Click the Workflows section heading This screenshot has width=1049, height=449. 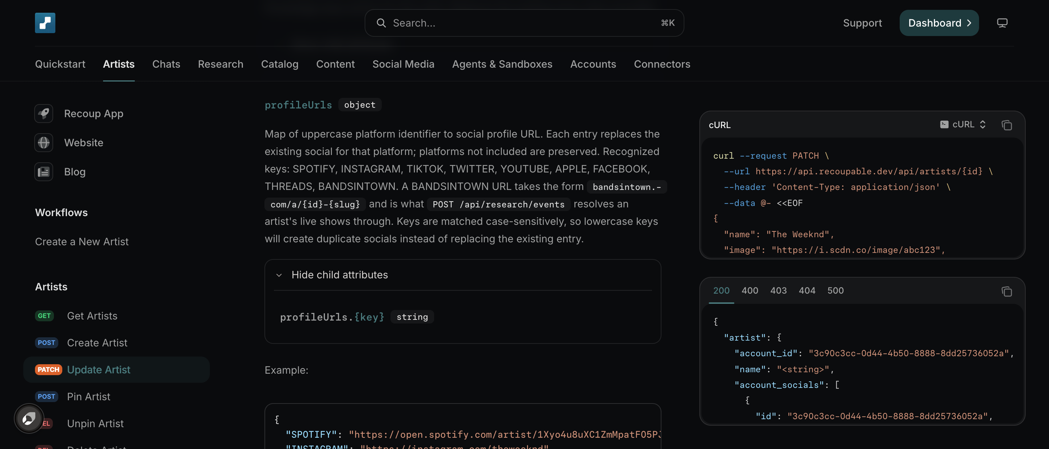[x=62, y=212]
